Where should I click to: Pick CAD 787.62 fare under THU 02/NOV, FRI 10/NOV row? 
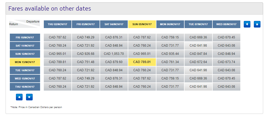(58, 37)
